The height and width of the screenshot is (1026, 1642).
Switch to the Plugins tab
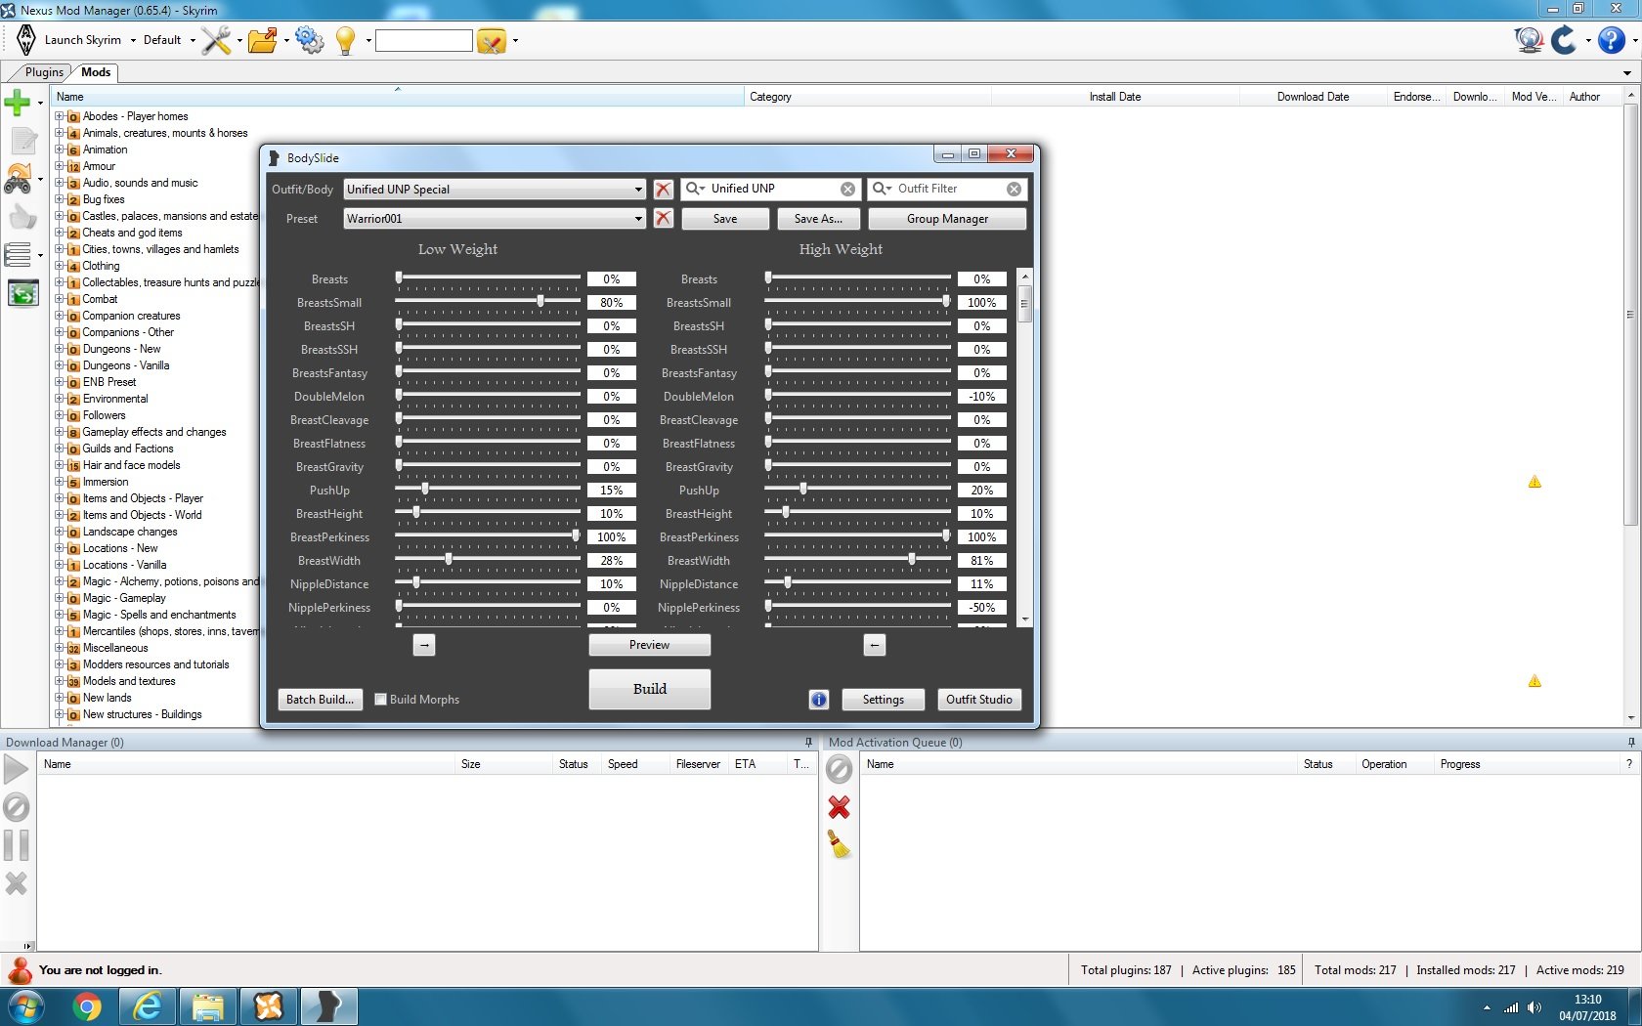click(x=43, y=72)
